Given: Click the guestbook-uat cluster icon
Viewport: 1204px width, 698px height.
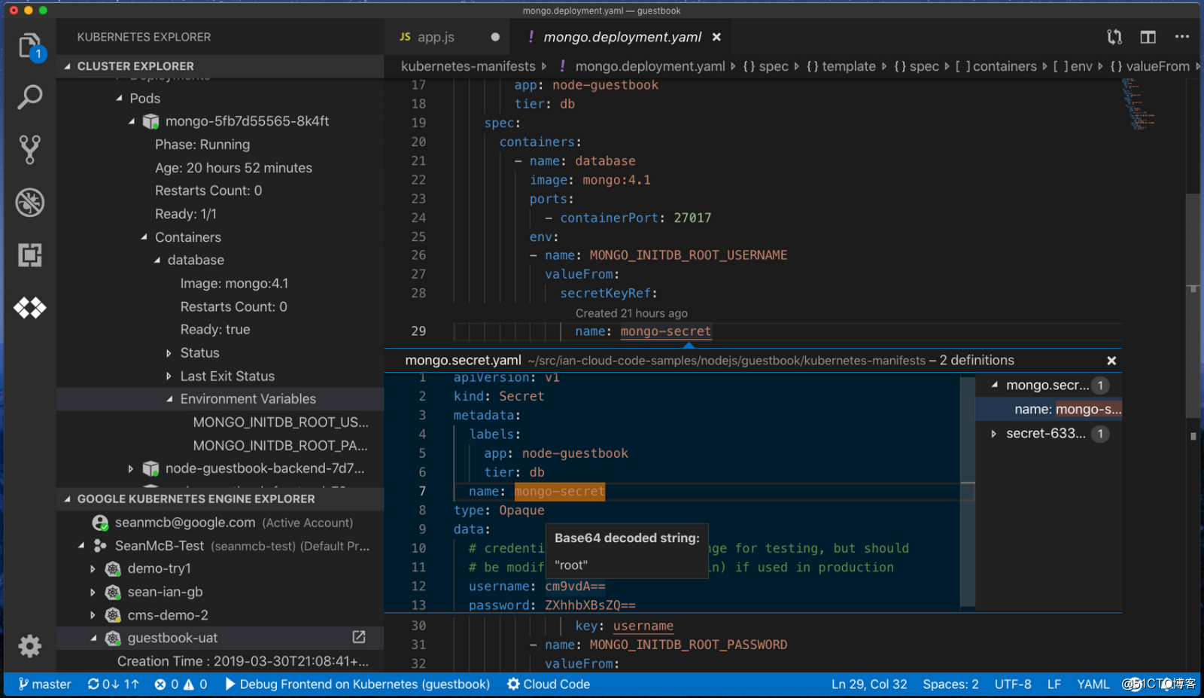Looking at the screenshot, I should (x=113, y=639).
